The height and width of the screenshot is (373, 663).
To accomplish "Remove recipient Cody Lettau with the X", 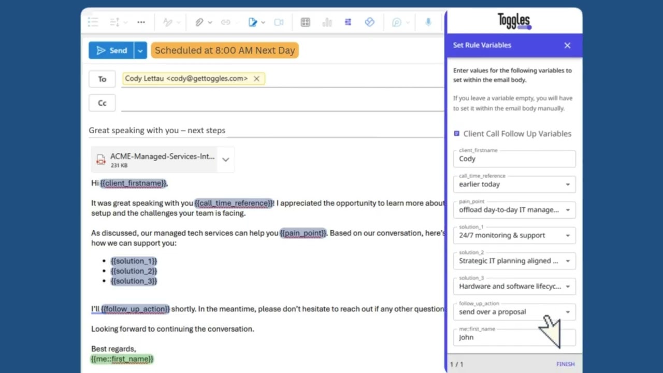I will click(256, 79).
